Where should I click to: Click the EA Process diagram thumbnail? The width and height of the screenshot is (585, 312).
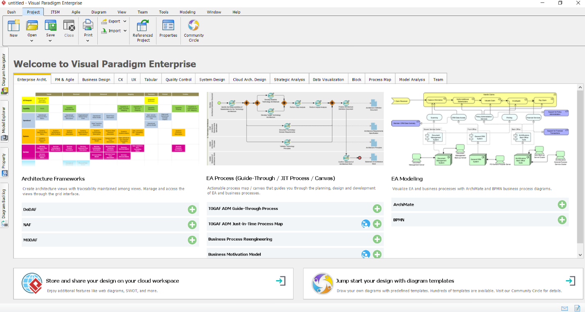pyautogui.click(x=295, y=129)
